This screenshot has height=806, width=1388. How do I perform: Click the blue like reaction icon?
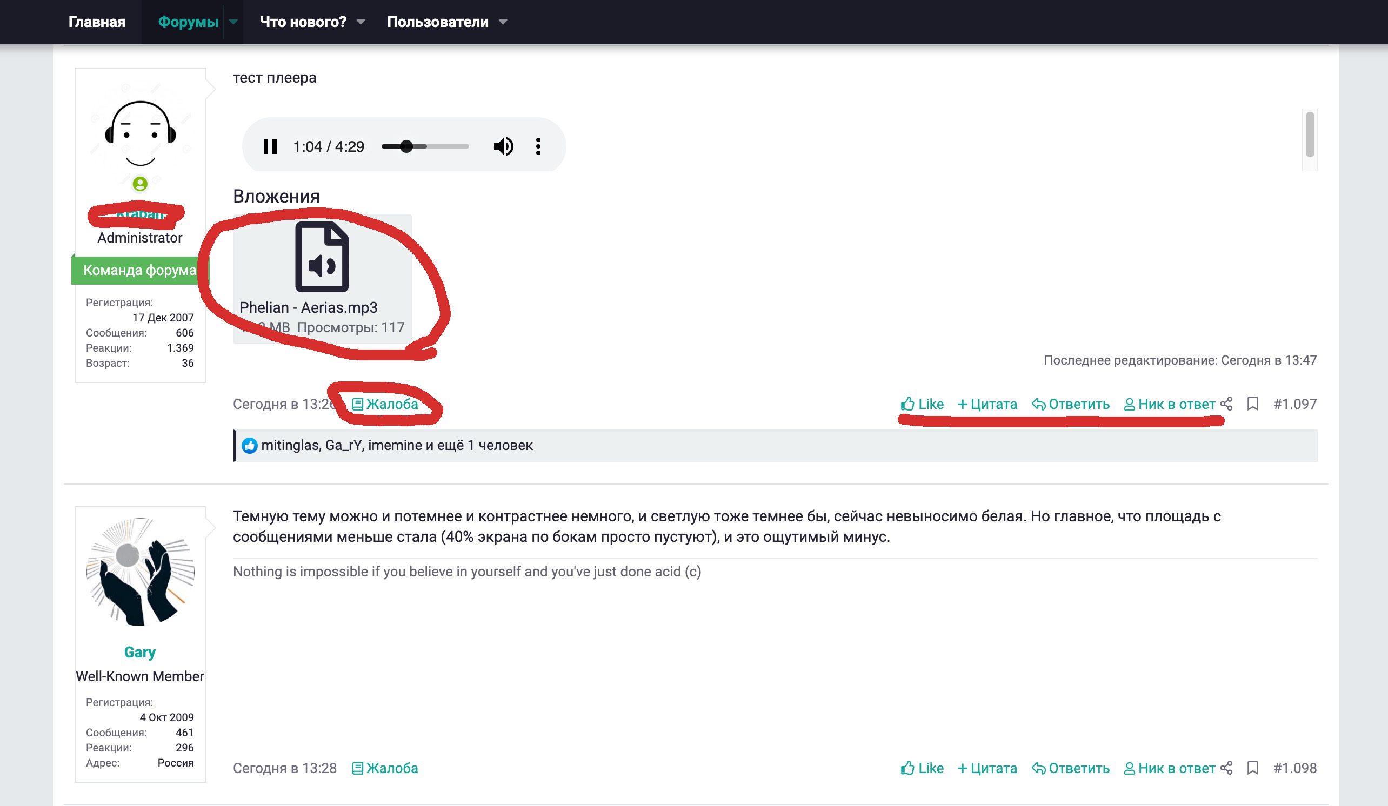[x=250, y=445]
